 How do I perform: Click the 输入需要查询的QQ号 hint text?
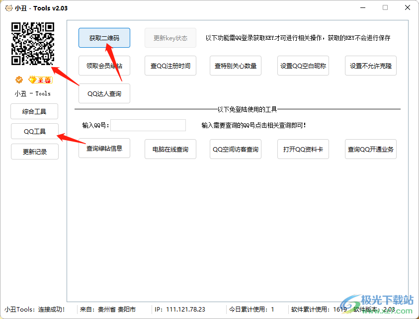pyautogui.click(x=253, y=125)
